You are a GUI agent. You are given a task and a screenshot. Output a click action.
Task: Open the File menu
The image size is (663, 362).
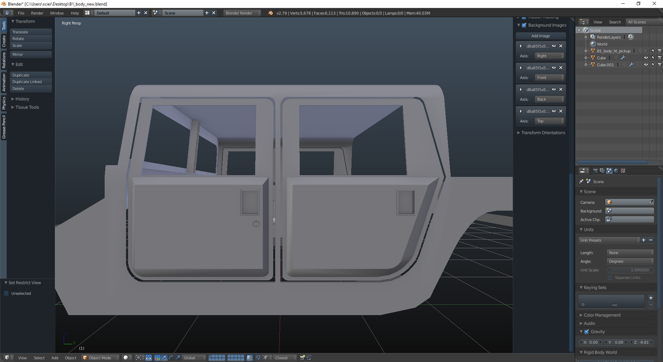click(x=21, y=13)
